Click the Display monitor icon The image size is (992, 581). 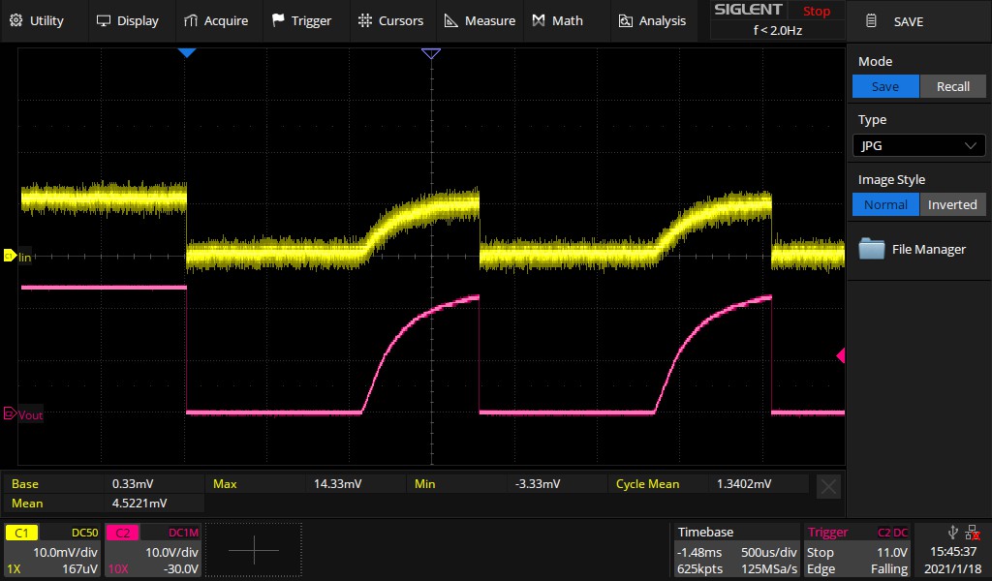pyautogui.click(x=103, y=21)
